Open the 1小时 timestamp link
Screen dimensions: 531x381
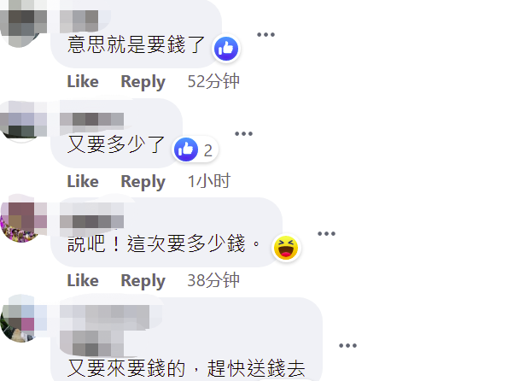tap(209, 181)
